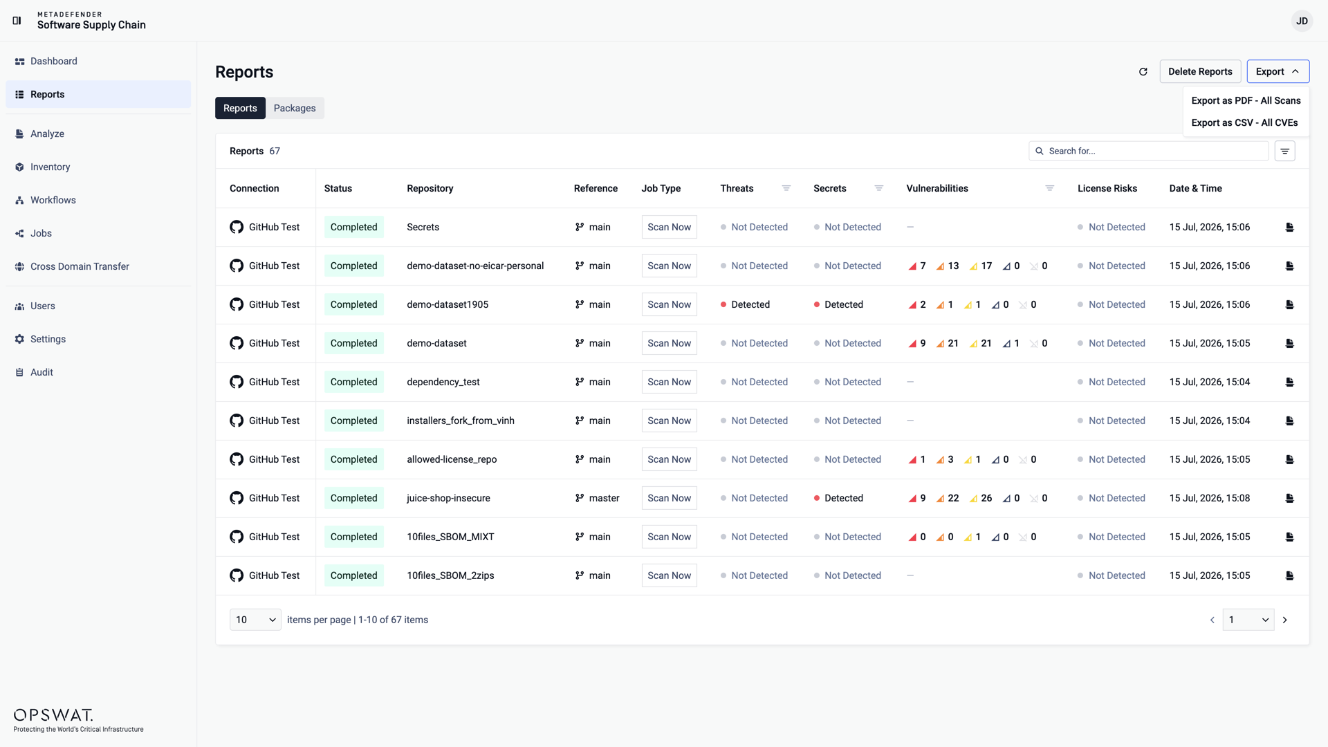This screenshot has height=747, width=1328.
Task: Switch to the Packages tab
Action: pos(295,108)
